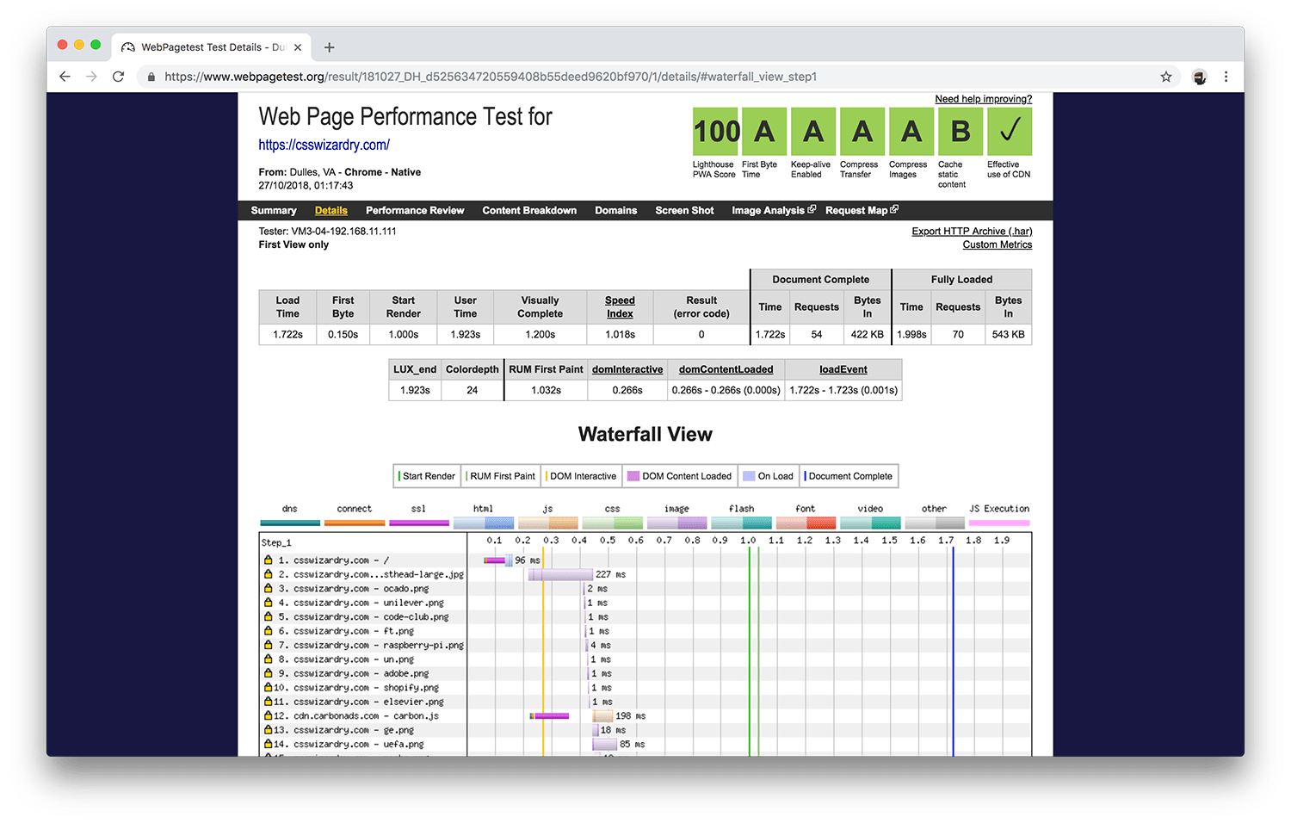Click the JS Execution color key bar
Viewport: 1291px width, 823px height.
tap(999, 523)
